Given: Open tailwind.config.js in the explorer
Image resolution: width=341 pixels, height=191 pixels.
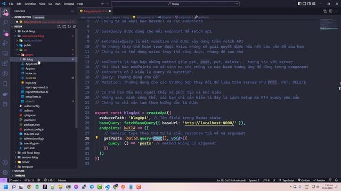Looking at the screenshot, I should tap(34, 138).
